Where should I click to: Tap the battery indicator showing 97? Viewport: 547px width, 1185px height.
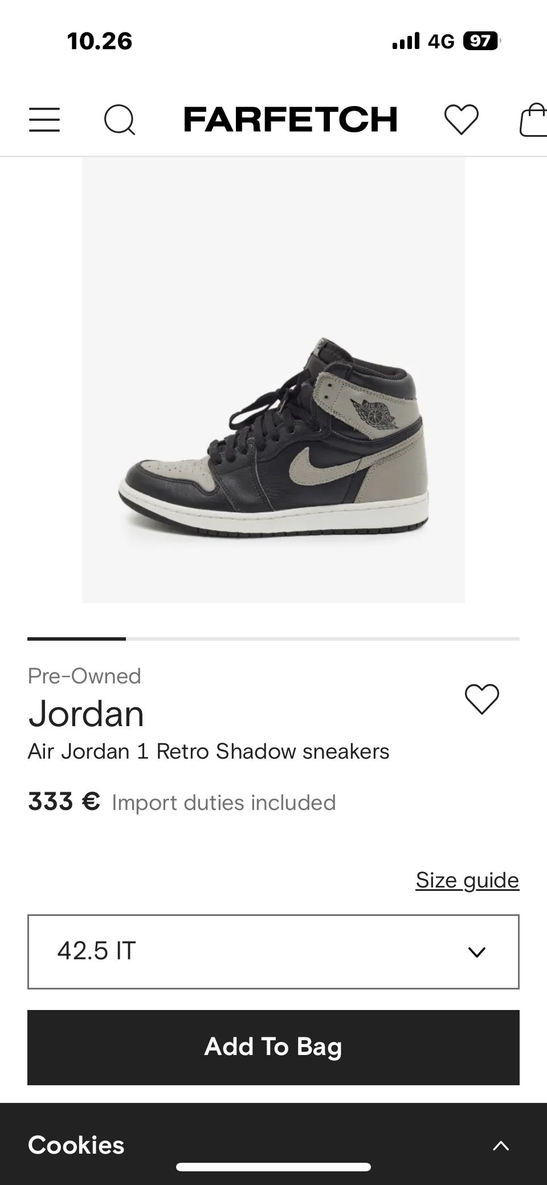pyautogui.click(x=482, y=41)
